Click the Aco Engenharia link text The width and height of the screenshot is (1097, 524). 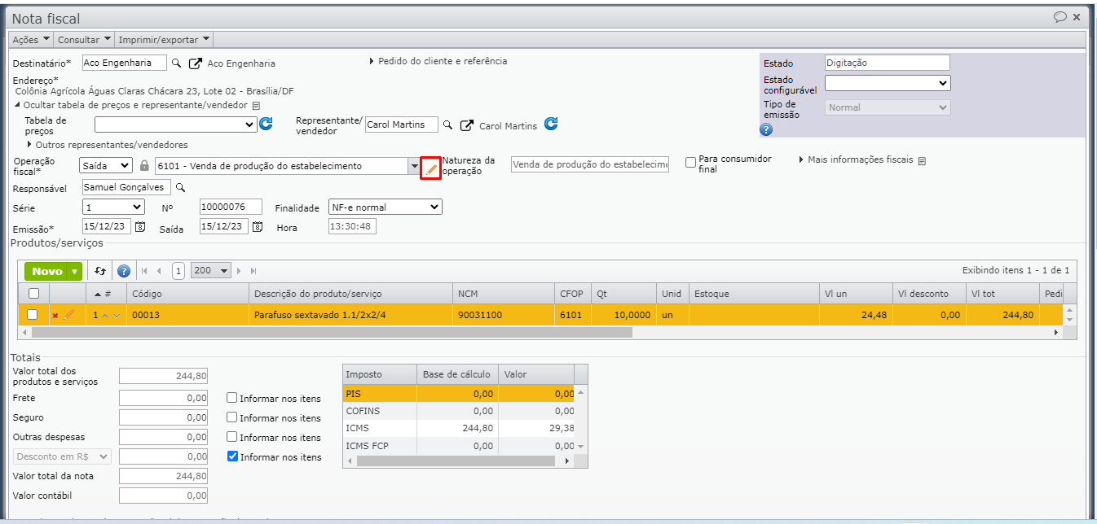(x=241, y=63)
